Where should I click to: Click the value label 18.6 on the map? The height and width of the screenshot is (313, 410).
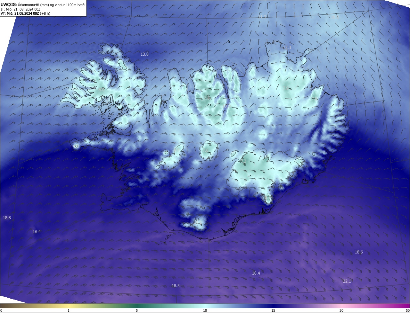click(359, 252)
